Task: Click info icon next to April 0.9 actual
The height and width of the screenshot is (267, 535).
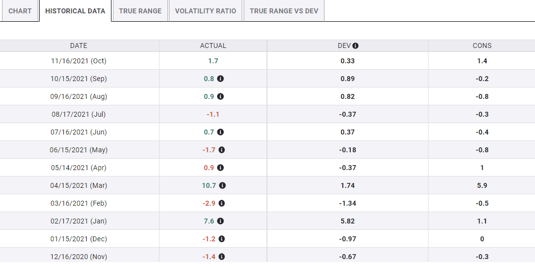Action: (220, 168)
